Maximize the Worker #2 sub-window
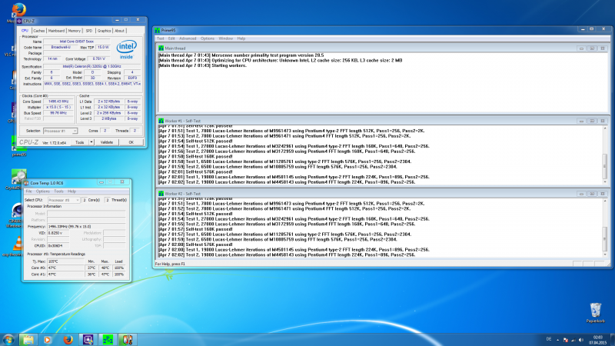 click(x=592, y=194)
